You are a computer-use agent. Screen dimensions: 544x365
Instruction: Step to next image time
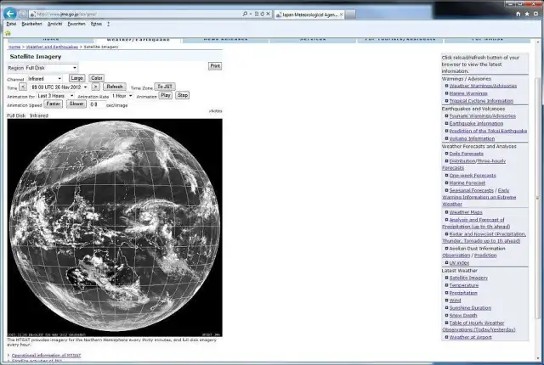click(x=95, y=87)
